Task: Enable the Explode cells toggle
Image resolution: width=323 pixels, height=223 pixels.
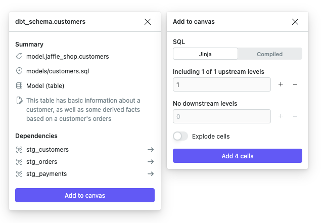Action: (x=180, y=137)
